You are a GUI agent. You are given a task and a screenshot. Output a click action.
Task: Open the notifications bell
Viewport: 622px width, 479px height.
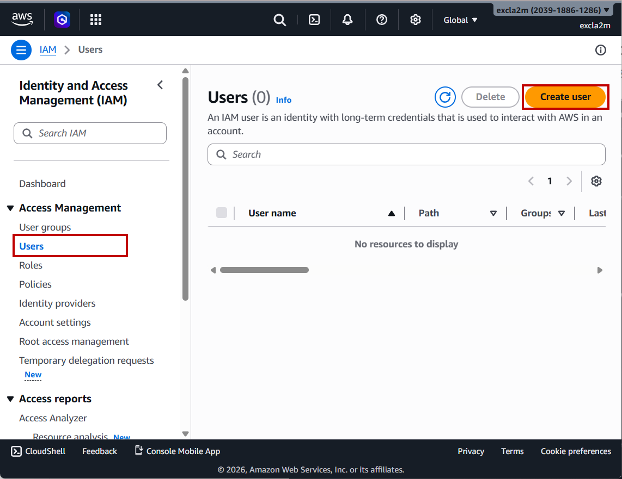point(347,20)
